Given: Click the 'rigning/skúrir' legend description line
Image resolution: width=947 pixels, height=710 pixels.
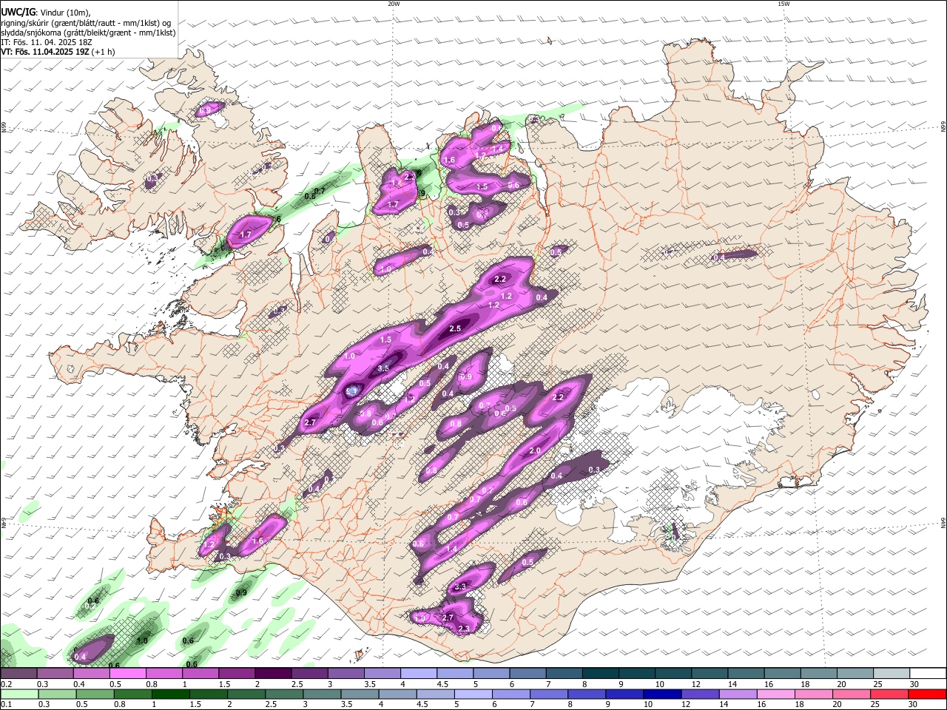Looking at the screenshot, I should (x=87, y=22).
